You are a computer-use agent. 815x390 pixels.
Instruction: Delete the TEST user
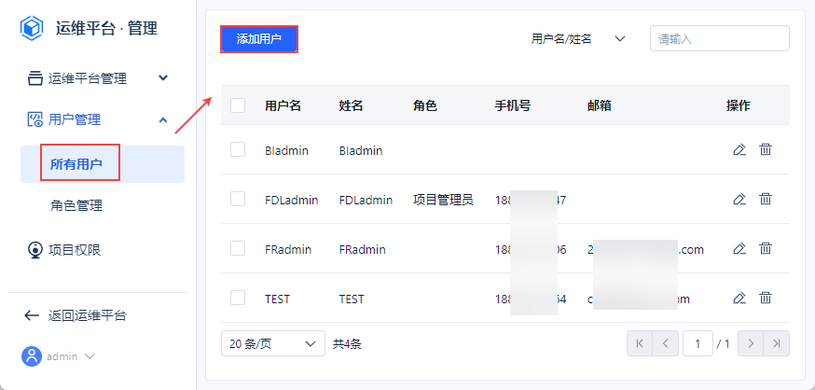pos(766,298)
